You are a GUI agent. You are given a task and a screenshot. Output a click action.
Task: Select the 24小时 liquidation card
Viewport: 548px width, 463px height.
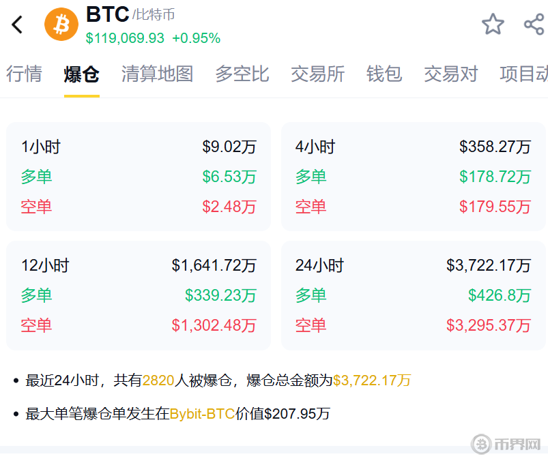413,295
